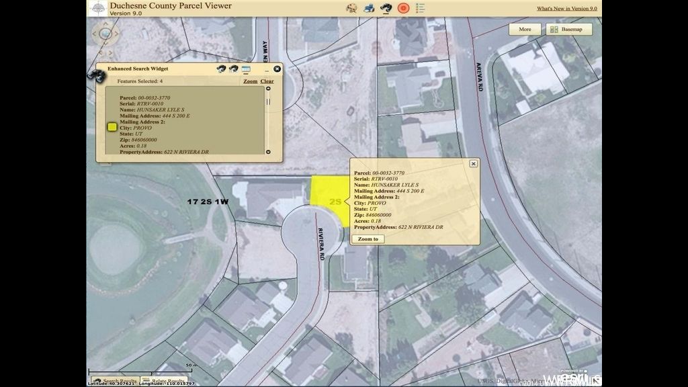Viewport: 688px width, 387px height.
Task: Close the parcel info popup
Action: click(474, 164)
